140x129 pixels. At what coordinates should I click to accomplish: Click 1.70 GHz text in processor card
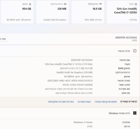pos(133,20)
